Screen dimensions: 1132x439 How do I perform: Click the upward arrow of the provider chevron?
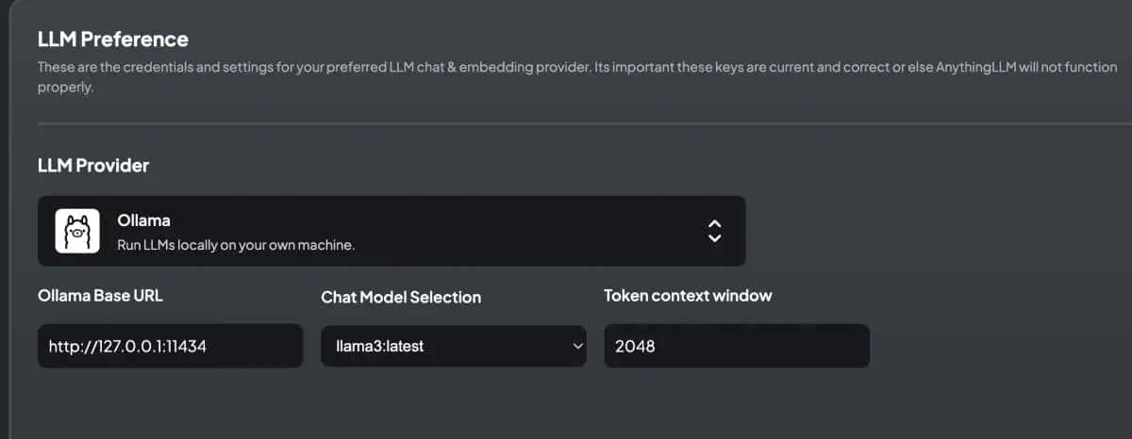715,224
